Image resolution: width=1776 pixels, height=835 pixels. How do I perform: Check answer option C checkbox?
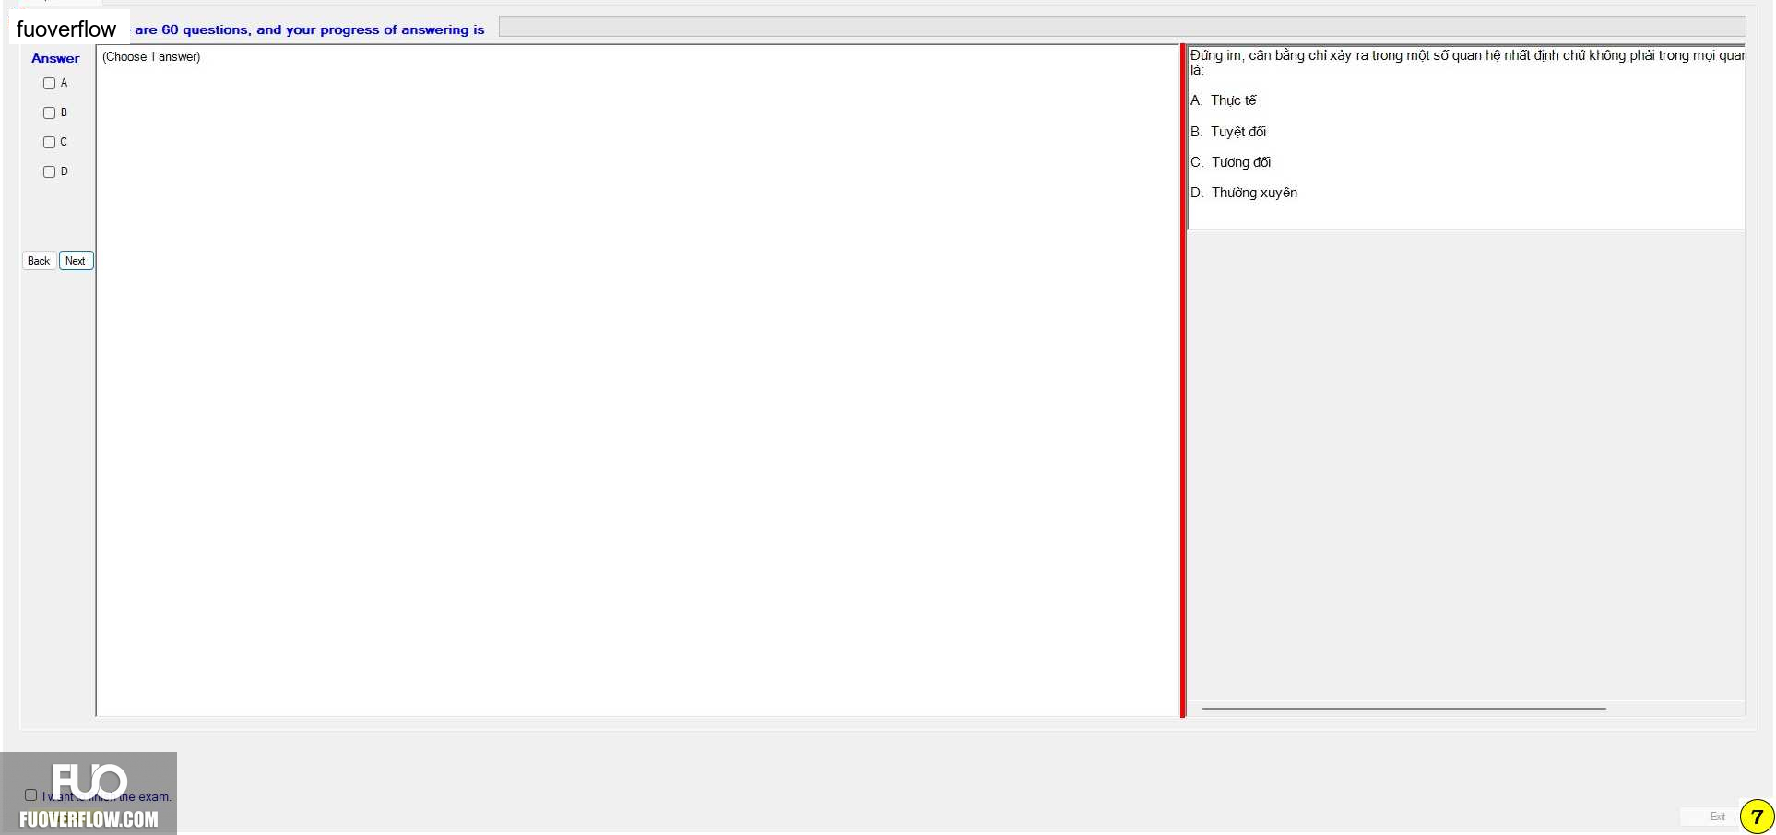tap(50, 143)
